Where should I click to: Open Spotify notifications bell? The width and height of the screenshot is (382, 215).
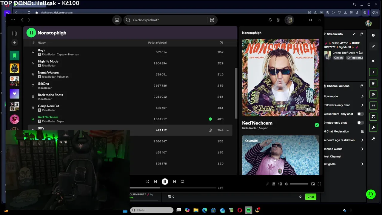pos(270,20)
